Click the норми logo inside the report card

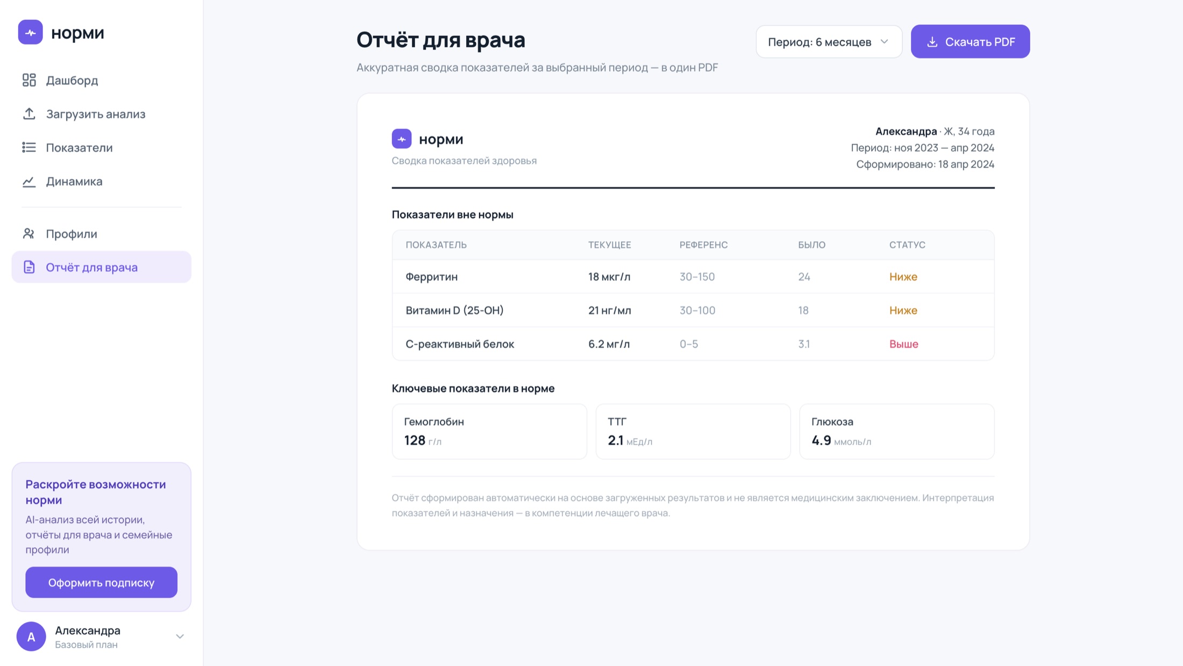[402, 139]
